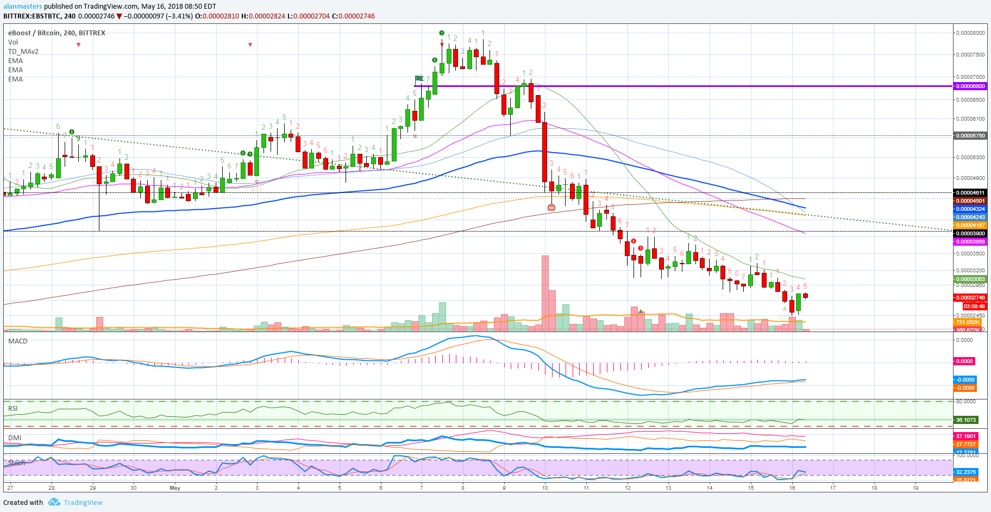991x512 pixels.
Task: Click the orange 0.00004187 price label
Action: tap(970, 226)
